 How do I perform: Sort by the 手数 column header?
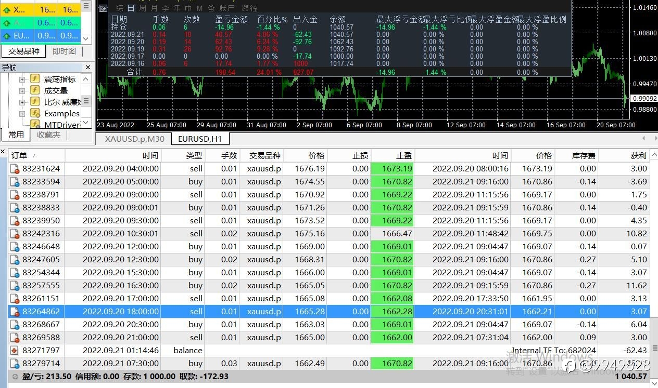click(x=222, y=155)
